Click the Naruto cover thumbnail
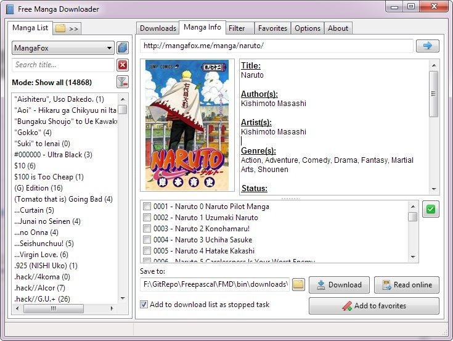The height and width of the screenshot is (341, 453). 187,125
